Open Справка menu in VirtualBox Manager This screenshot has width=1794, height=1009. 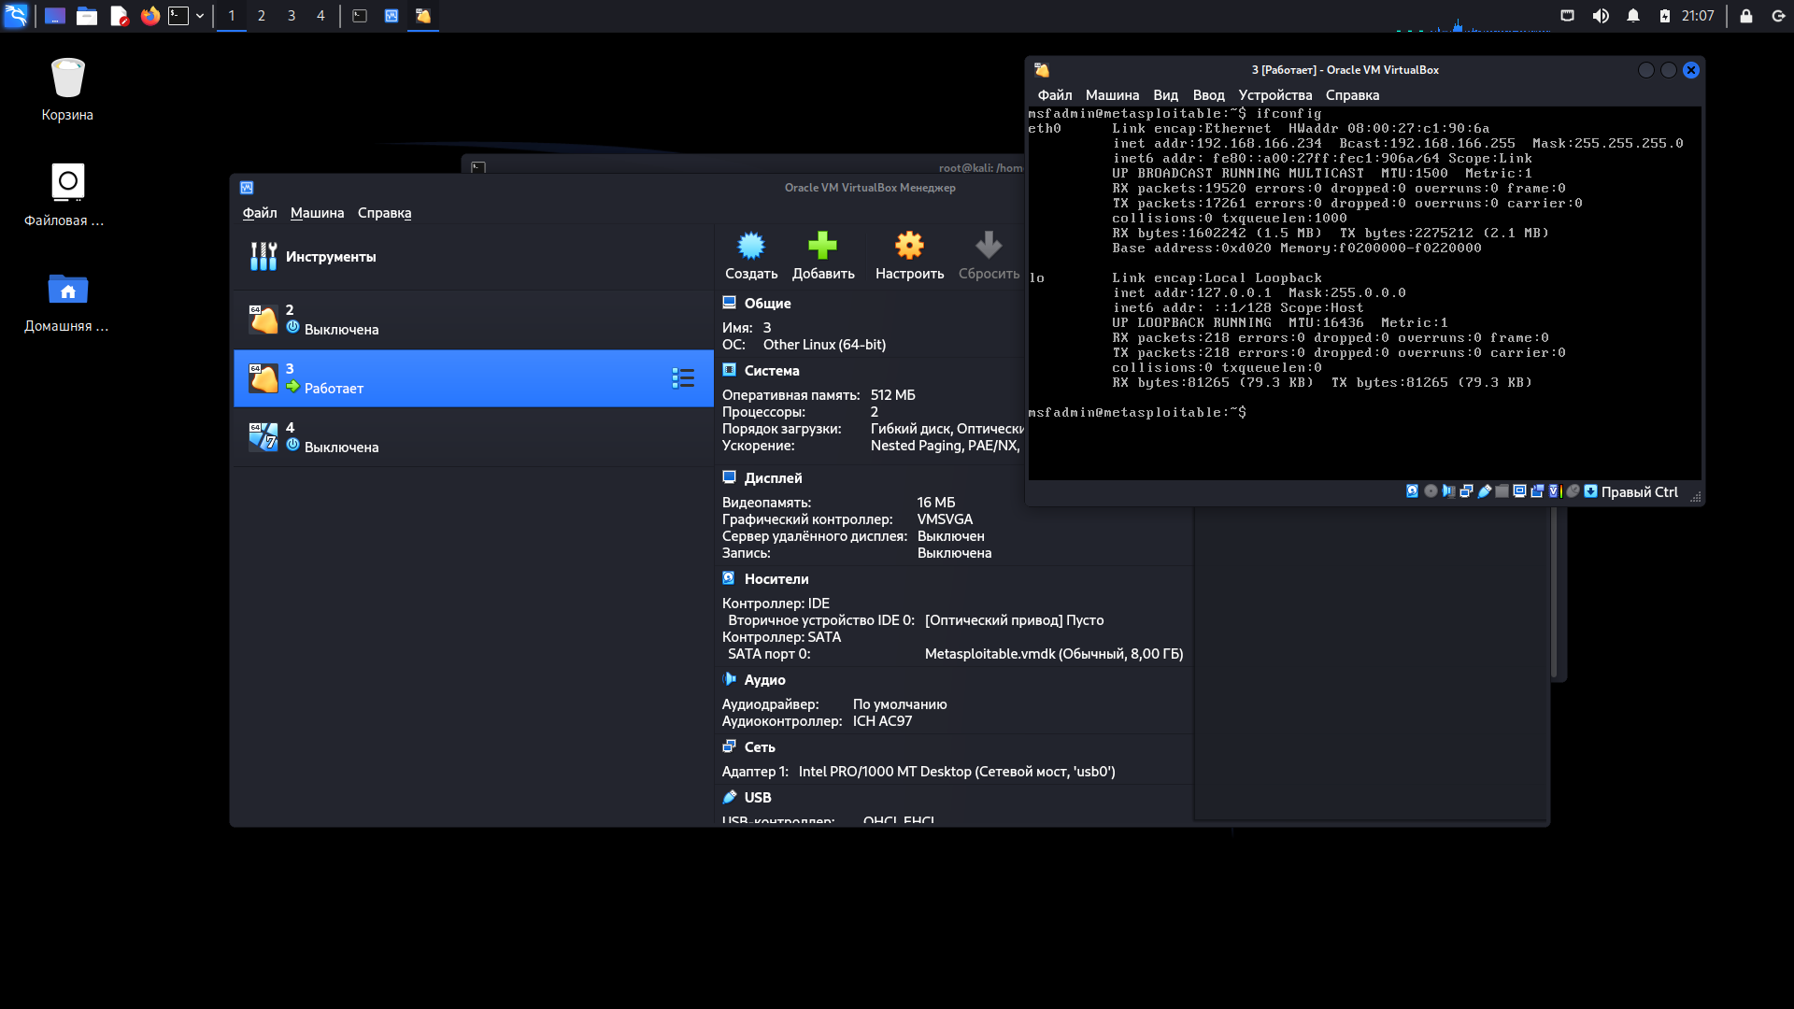[384, 213]
